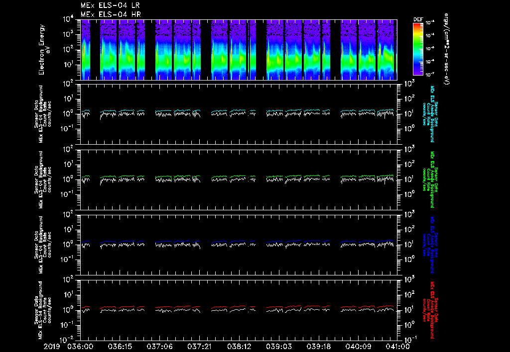The width and height of the screenshot is (510, 352).
Task: Click the left axis title of the cyan-trace panel
Action: 43,114
